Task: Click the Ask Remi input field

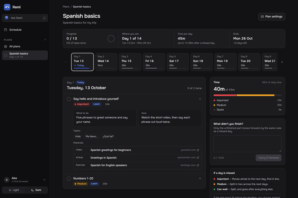Action: 25,18
